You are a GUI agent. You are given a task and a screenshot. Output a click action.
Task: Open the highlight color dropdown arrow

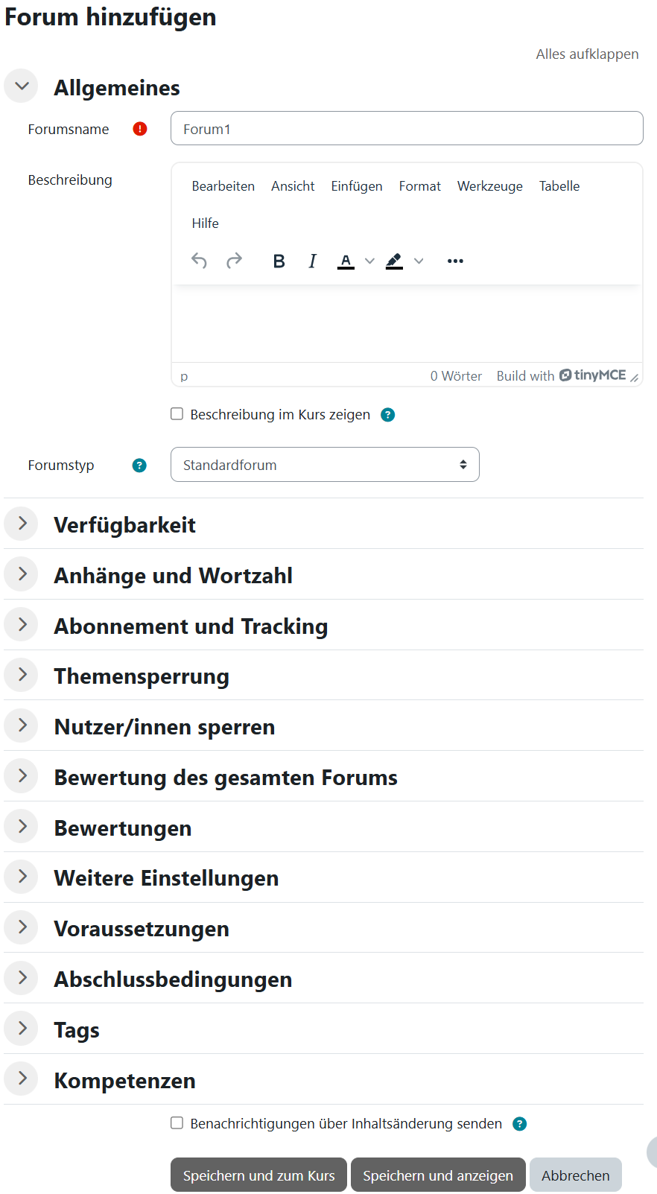tap(419, 261)
